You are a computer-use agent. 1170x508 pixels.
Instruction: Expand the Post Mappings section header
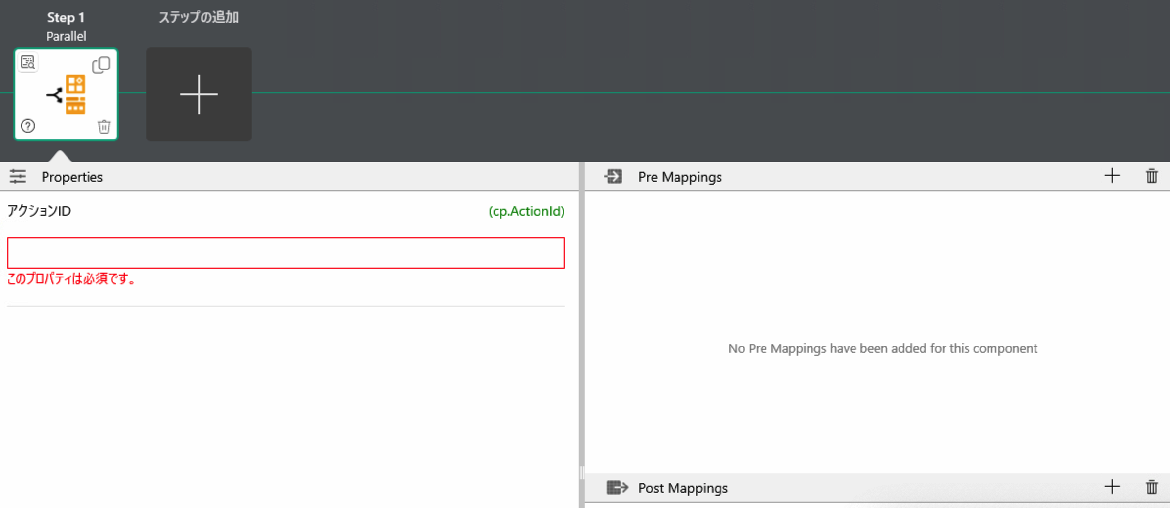(x=682, y=488)
